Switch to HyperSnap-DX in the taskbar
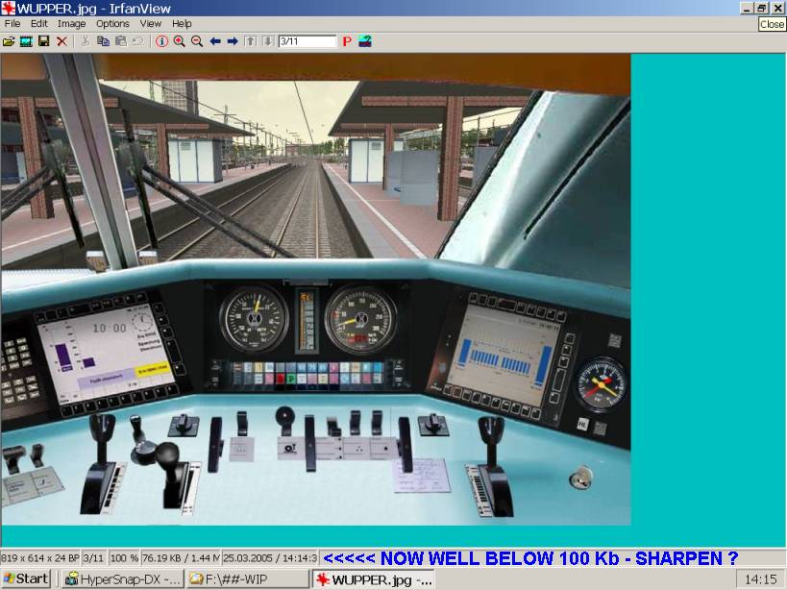This screenshot has height=590, width=787. (123, 579)
